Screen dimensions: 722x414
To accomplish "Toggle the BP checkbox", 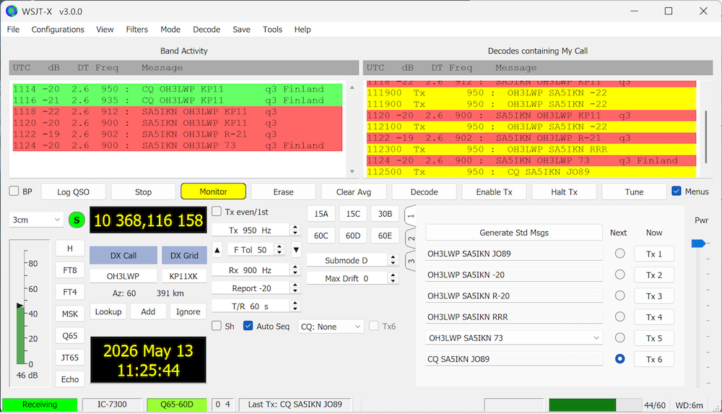I will click(14, 191).
